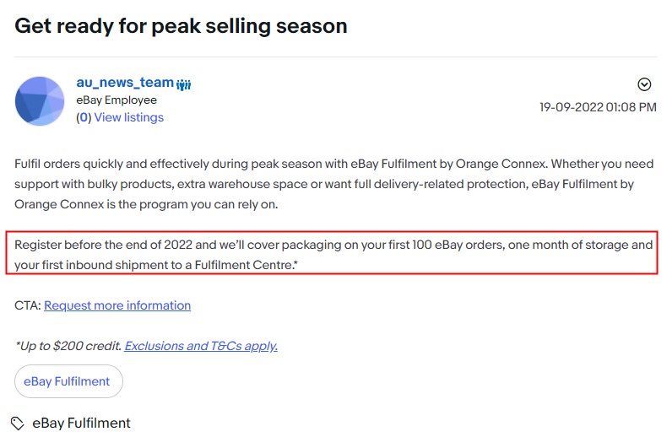Open Exclusions and T&Cs apply link

pyautogui.click(x=201, y=346)
